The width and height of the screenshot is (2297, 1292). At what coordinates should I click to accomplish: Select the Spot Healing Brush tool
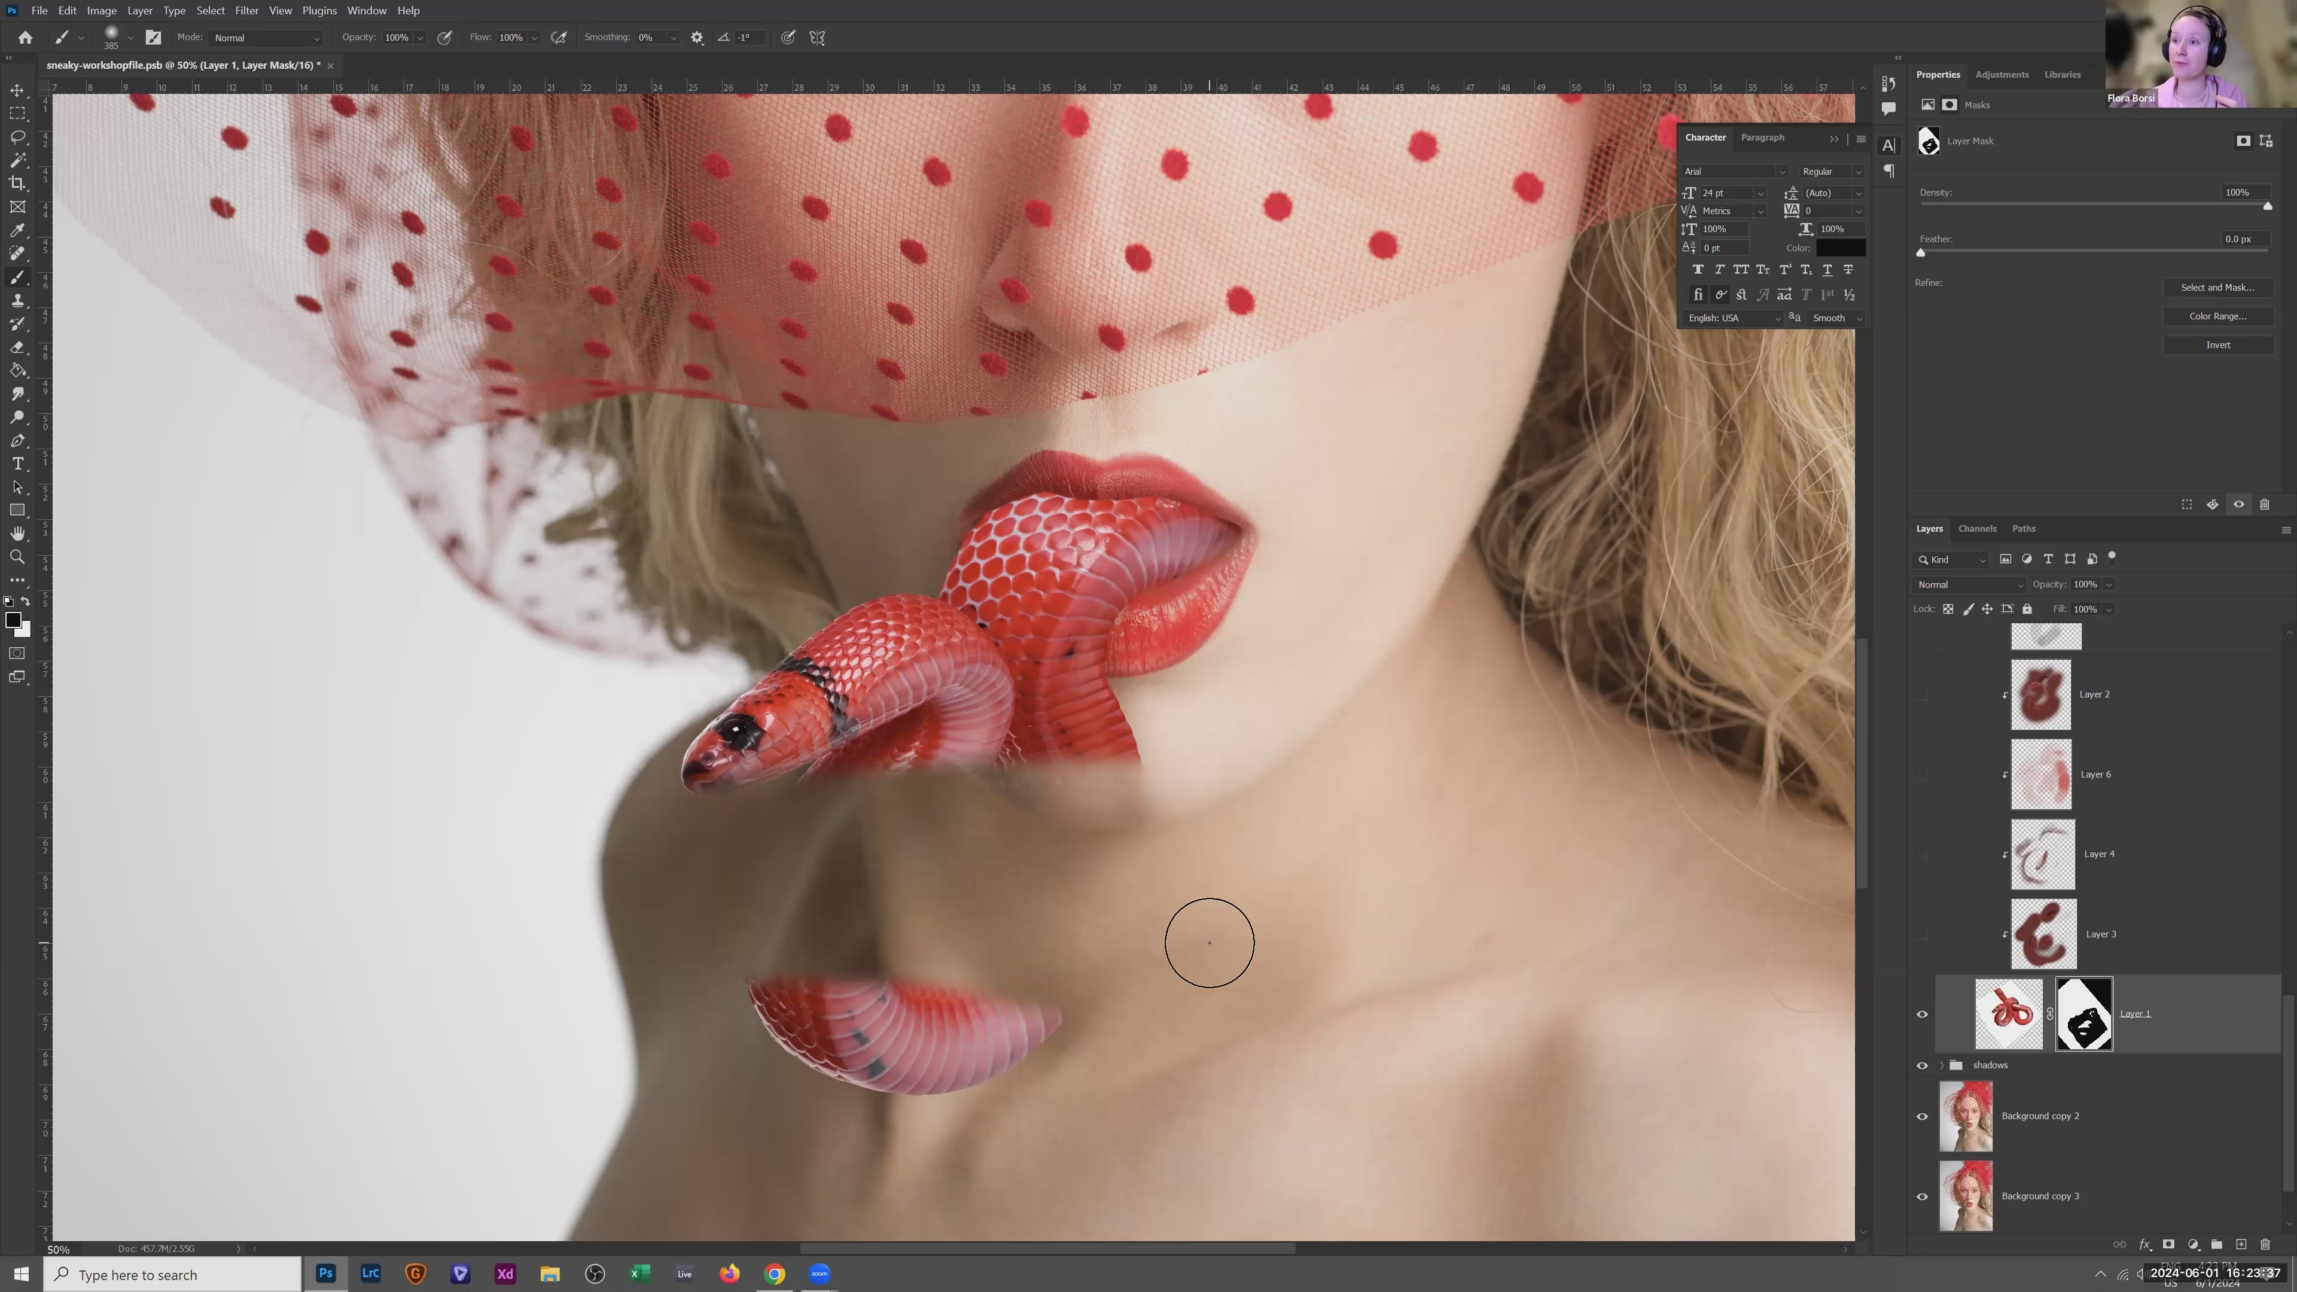pyautogui.click(x=17, y=253)
